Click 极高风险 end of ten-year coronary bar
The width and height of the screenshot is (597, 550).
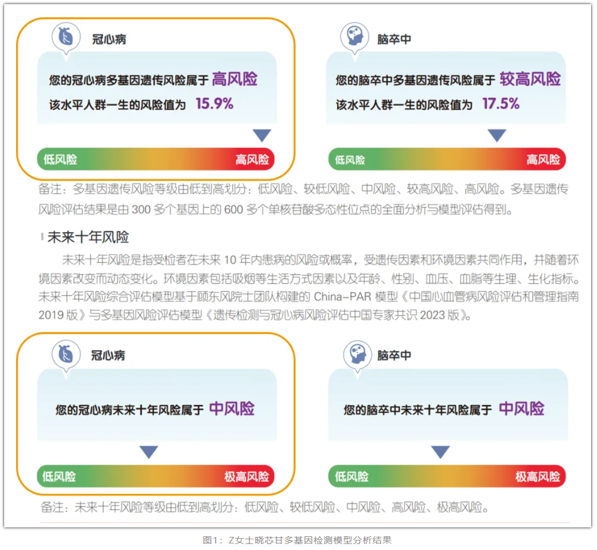[x=247, y=477]
